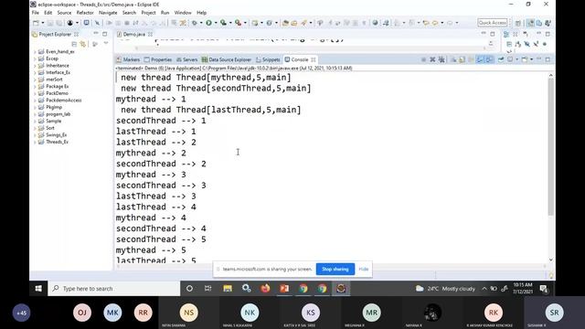Switch to the Data Source Explorer tab

click(227, 59)
